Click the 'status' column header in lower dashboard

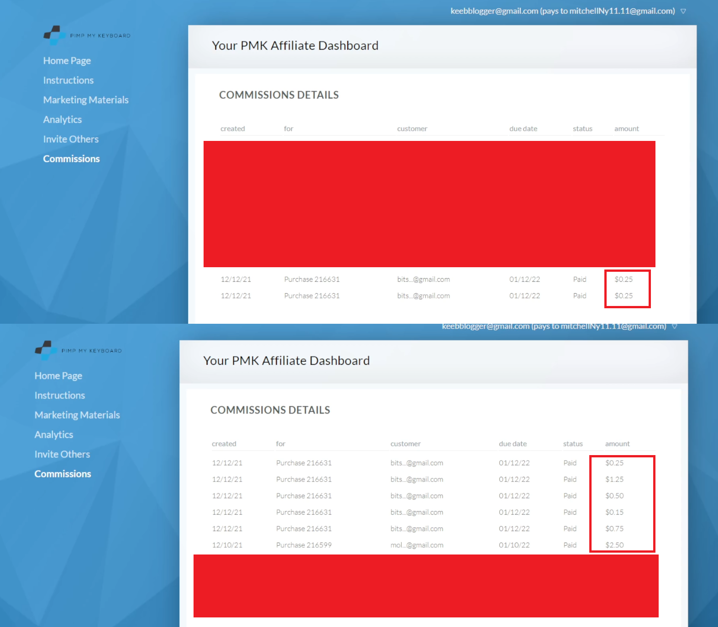(573, 444)
